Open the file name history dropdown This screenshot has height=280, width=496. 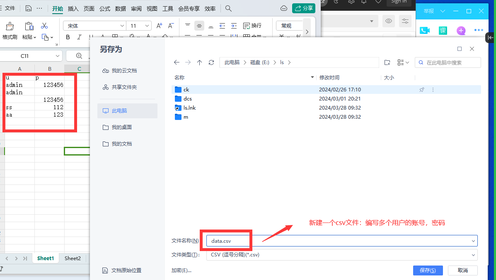click(x=473, y=241)
